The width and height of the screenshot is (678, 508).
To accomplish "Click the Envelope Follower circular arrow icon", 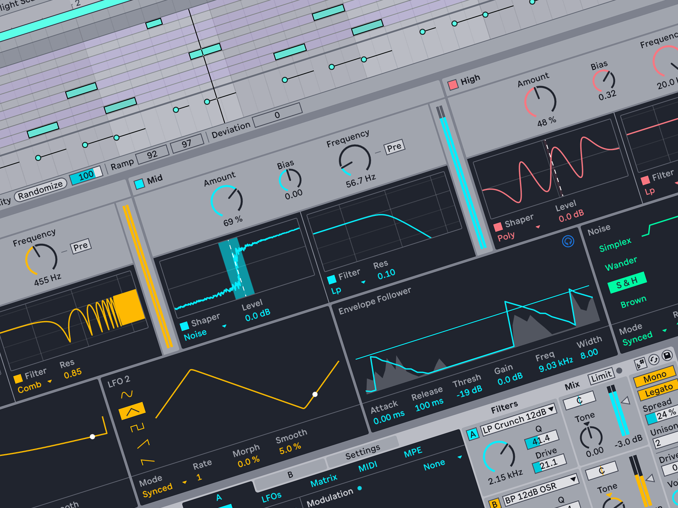I will 568,241.
